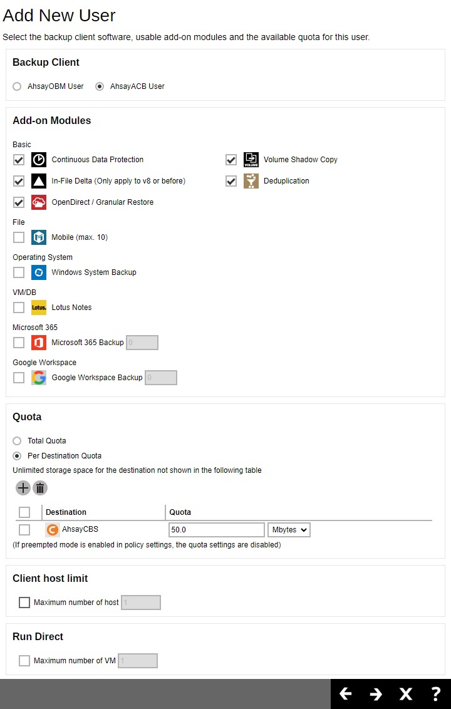Go to next step with right arrow

(x=375, y=693)
